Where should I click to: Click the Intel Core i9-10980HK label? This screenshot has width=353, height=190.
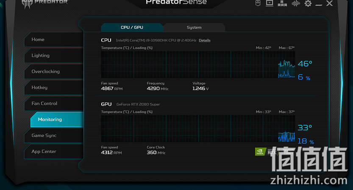click(x=156, y=41)
